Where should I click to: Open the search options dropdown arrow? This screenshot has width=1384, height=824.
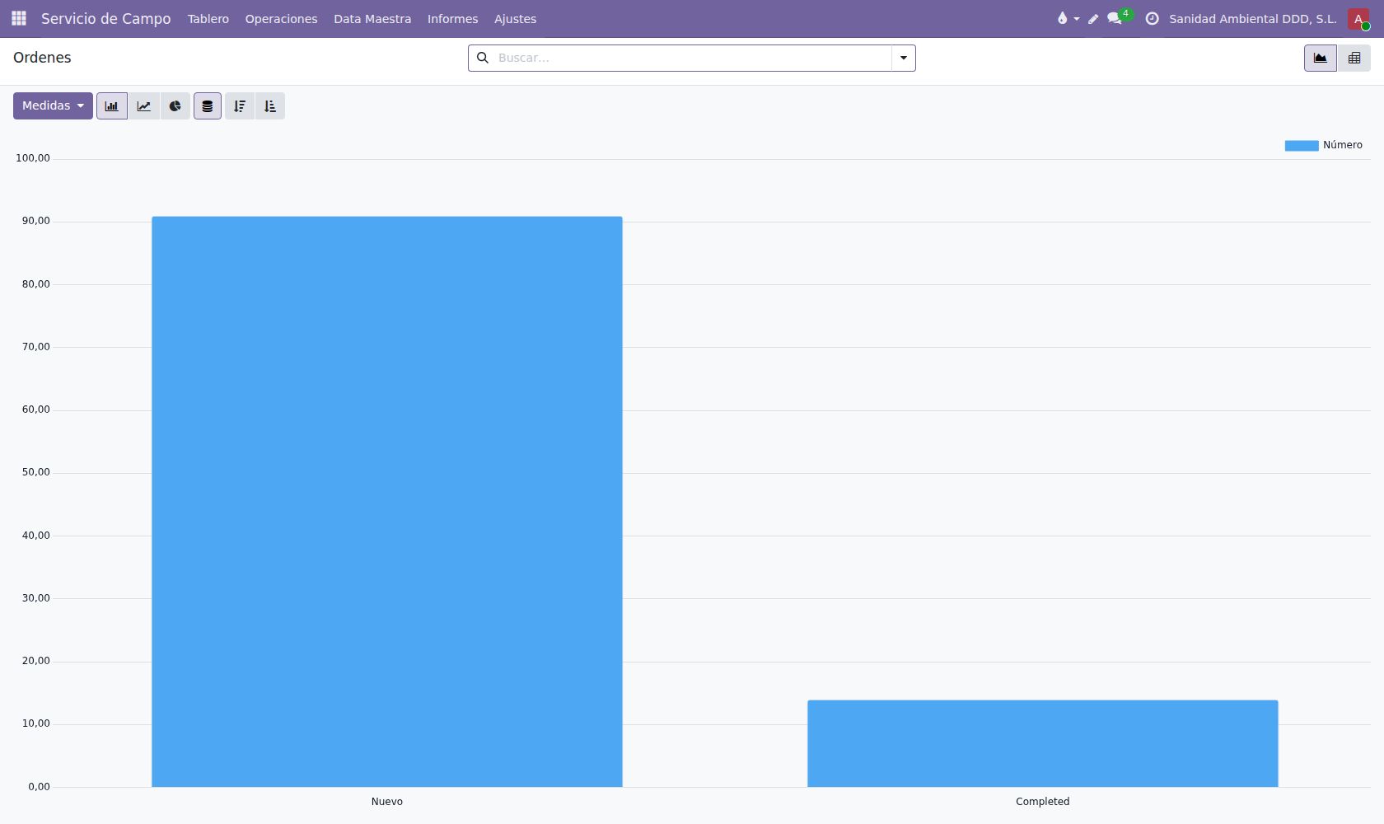(x=904, y=58)
